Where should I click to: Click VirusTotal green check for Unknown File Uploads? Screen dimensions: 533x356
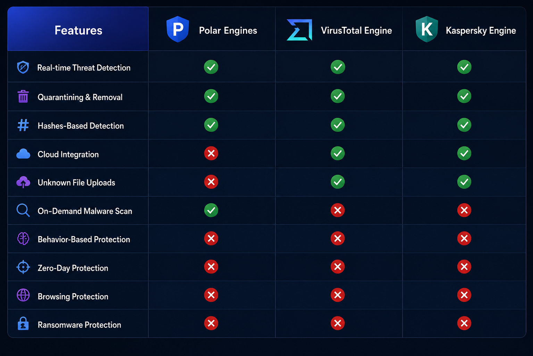pos(338,181)
